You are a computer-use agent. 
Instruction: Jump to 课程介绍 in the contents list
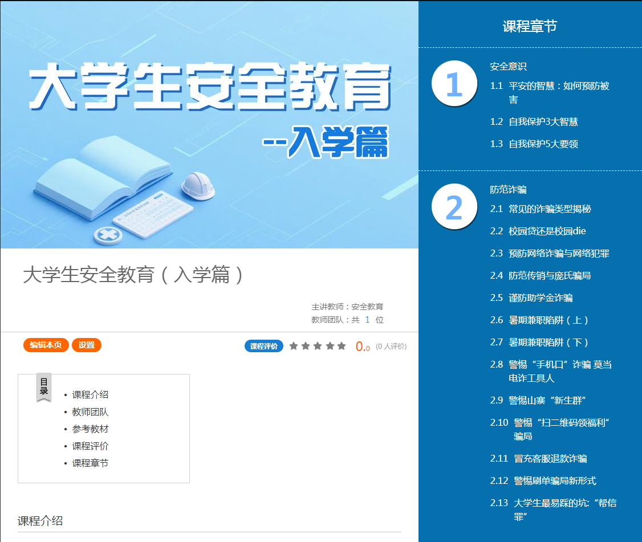click(x=90, y=394)
